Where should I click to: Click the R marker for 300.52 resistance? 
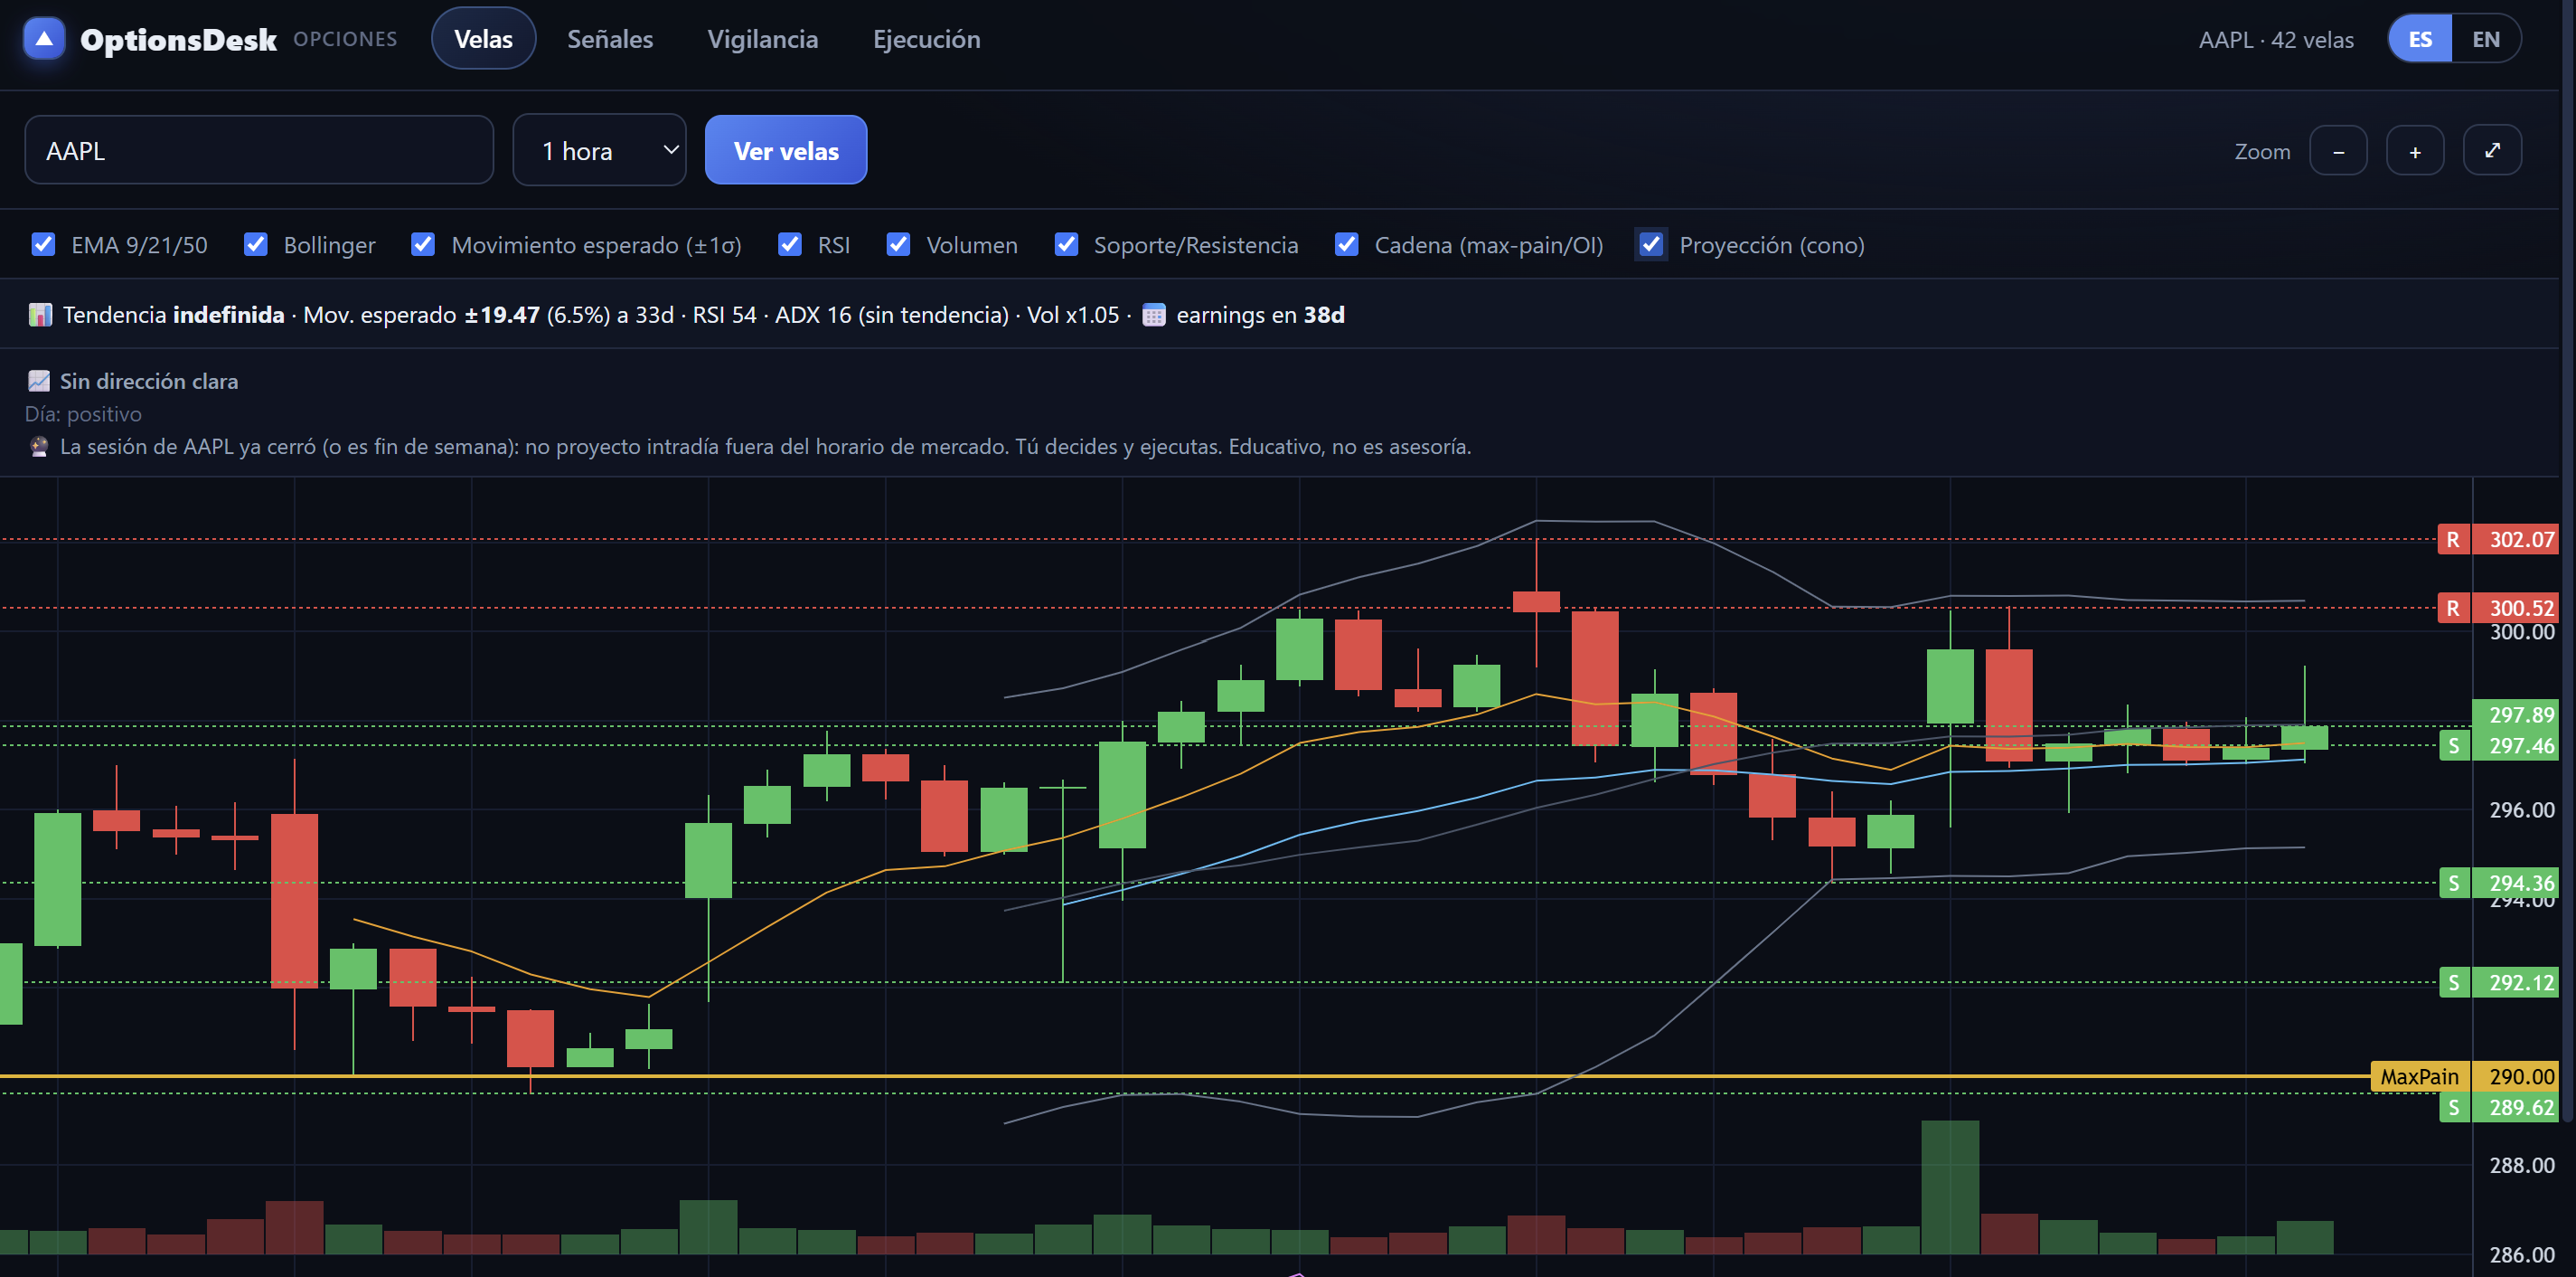2453,609
